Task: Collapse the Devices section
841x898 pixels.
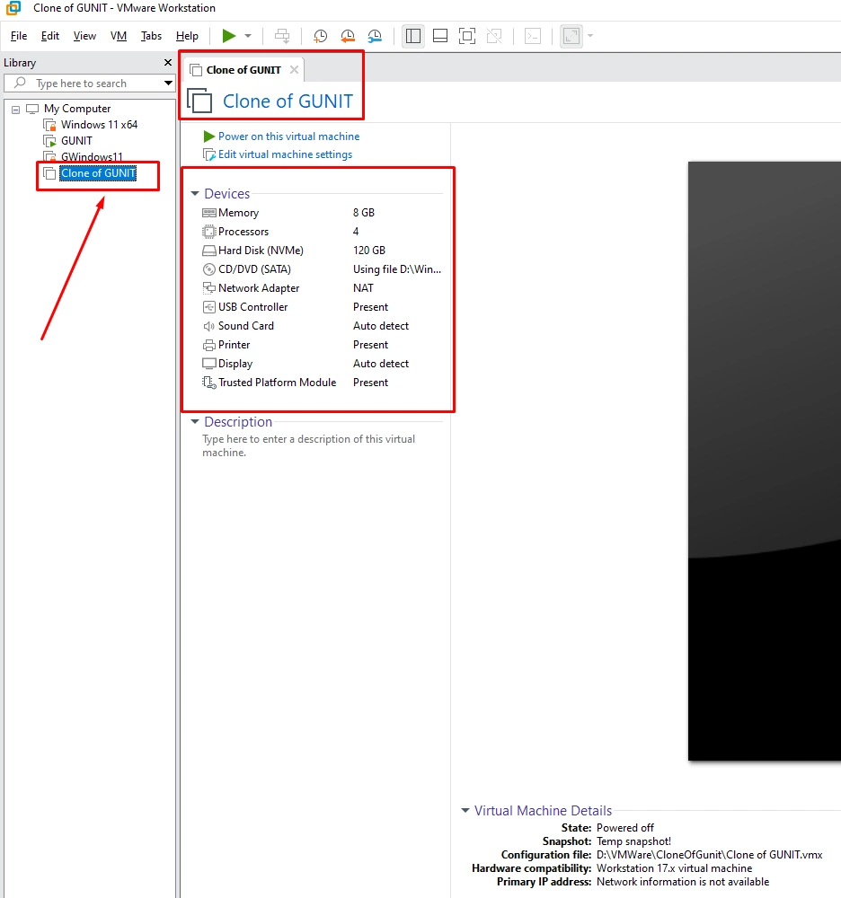Action: (x=195, y=194)
